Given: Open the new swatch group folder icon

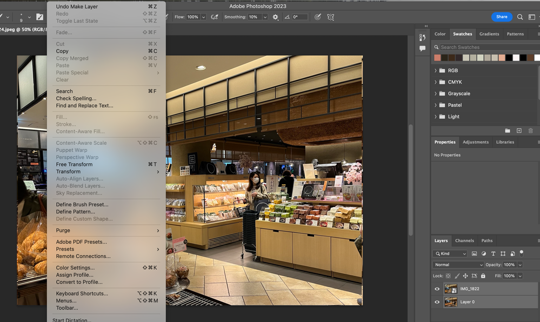Looking at the screenshot, I should 507,130.
